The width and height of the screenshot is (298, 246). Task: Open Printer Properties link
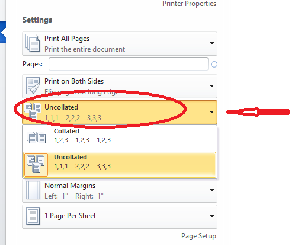pyautogui.click(x=189, y=4)
